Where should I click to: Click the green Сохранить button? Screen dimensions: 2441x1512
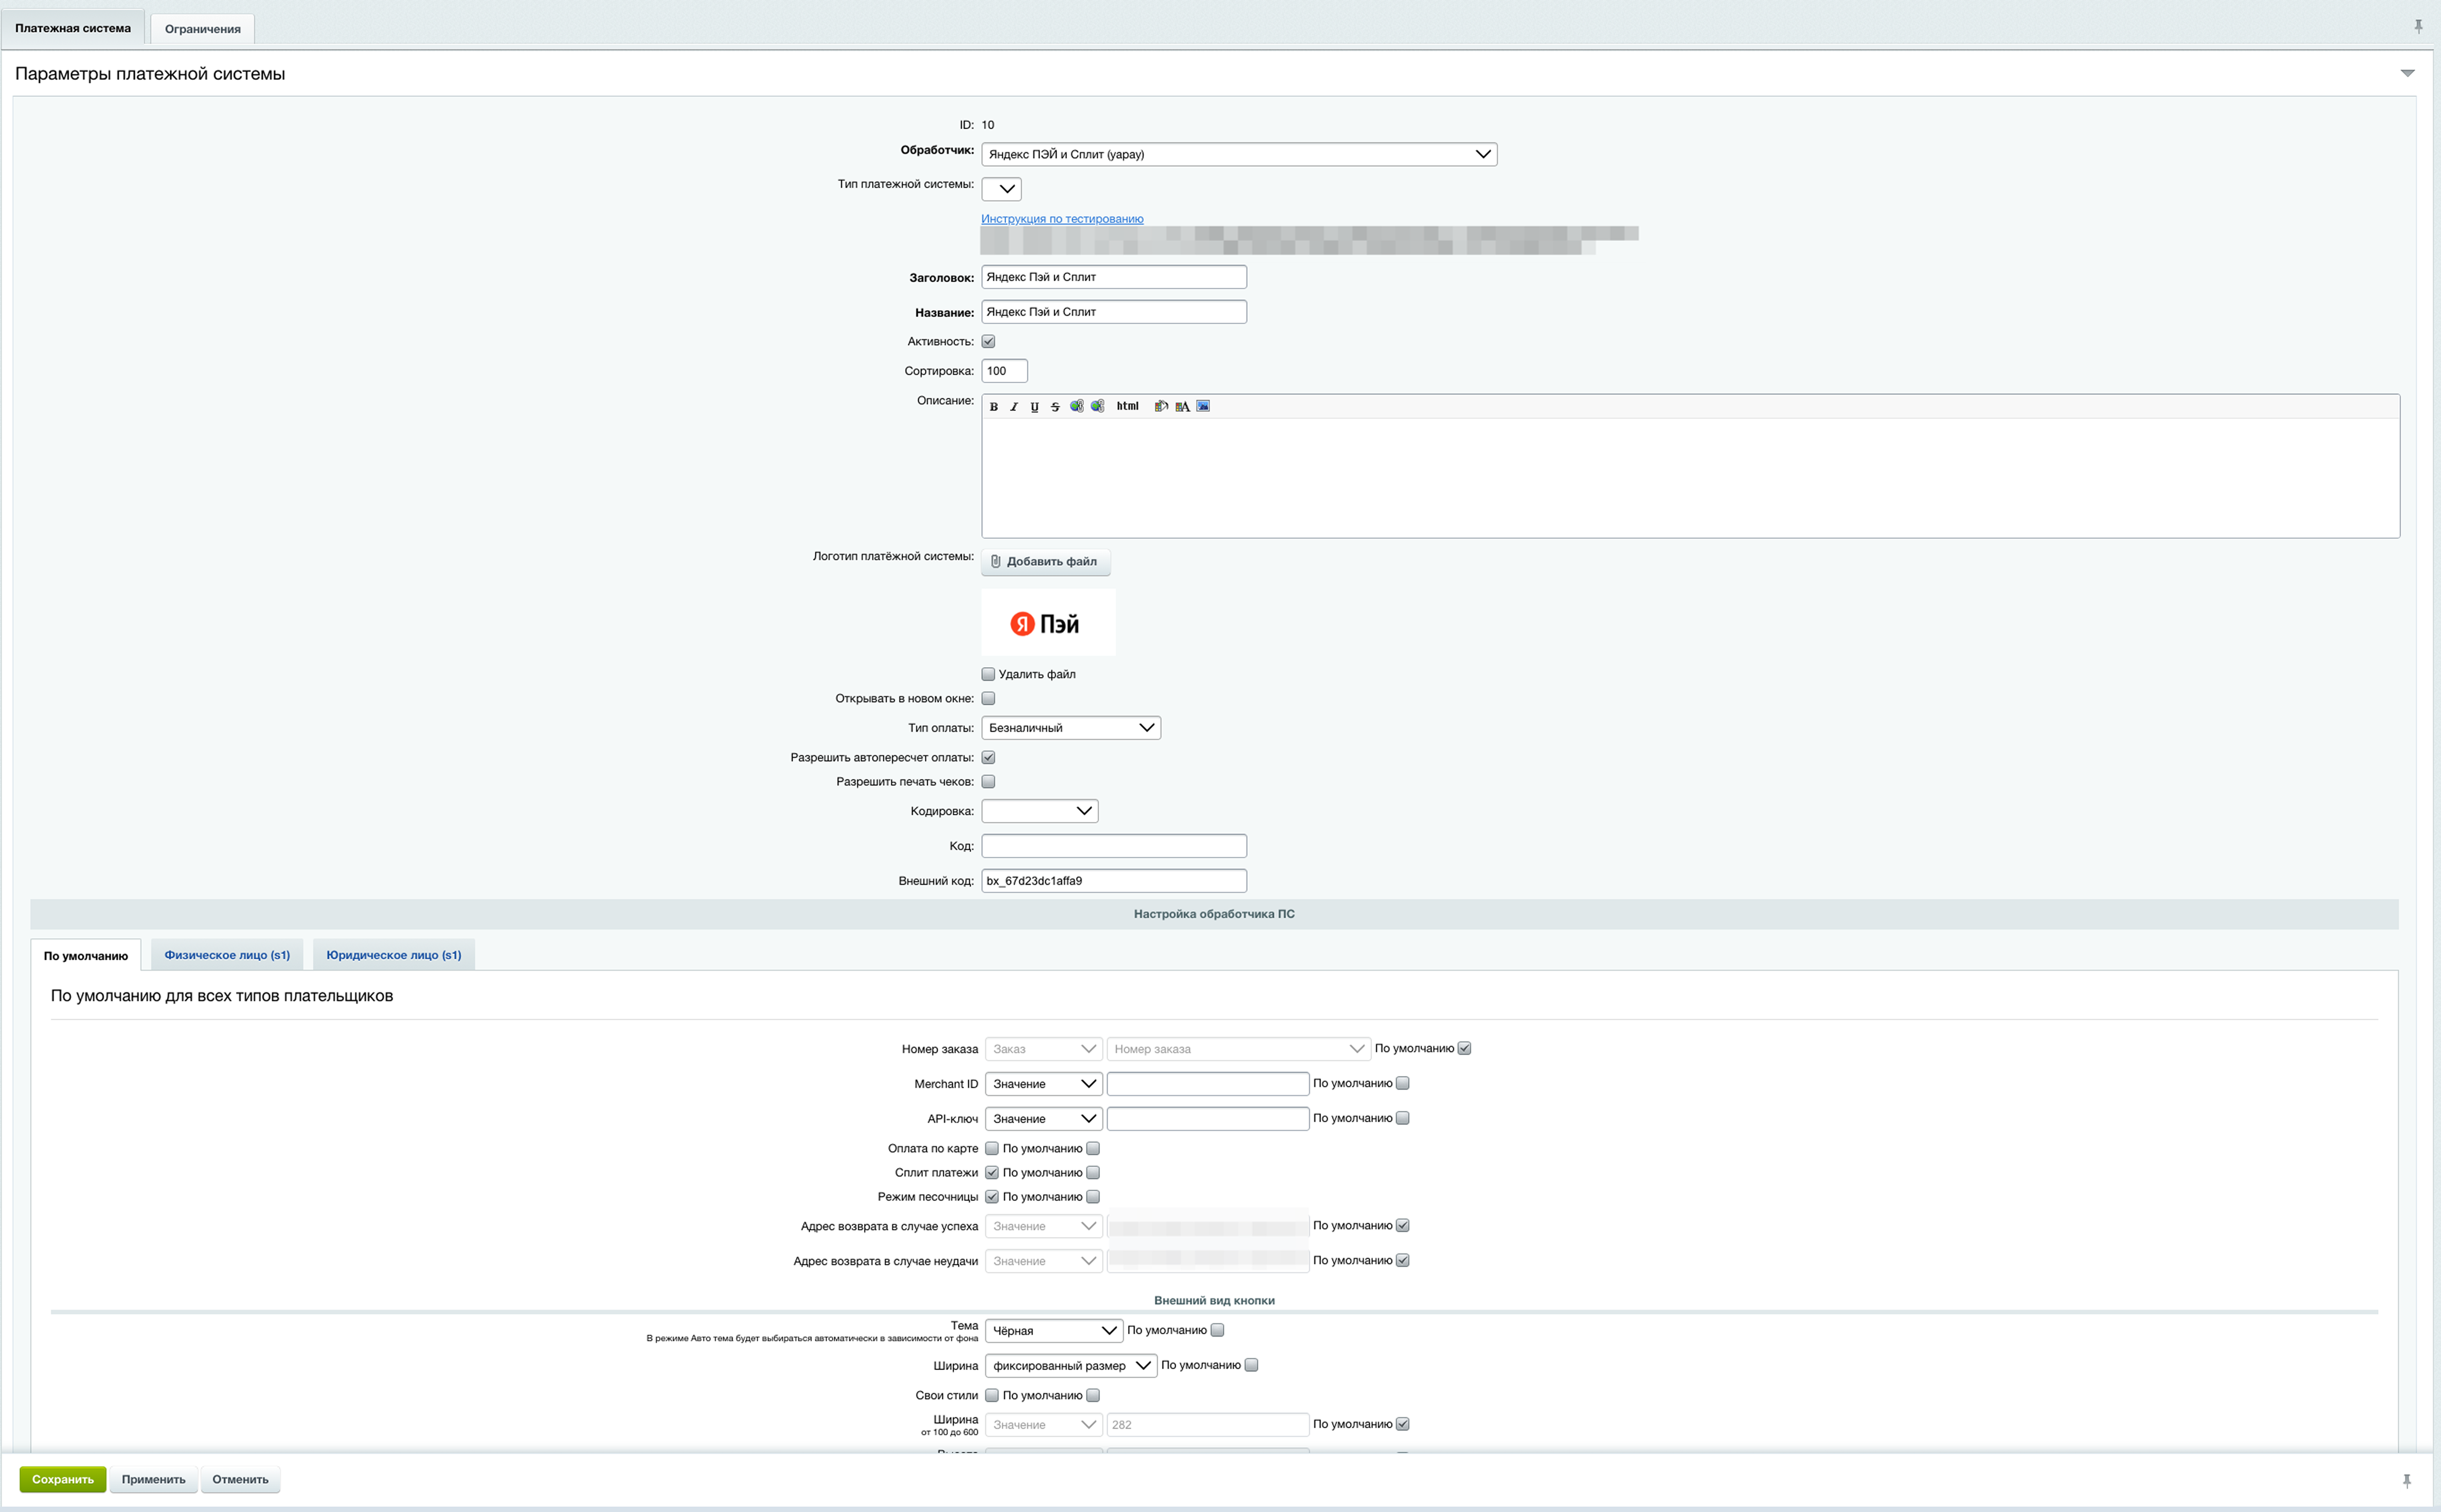click(x=62, y=1479)
